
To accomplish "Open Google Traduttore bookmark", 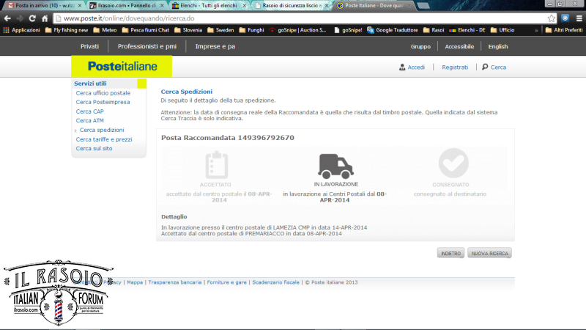I will coord(393,30).
